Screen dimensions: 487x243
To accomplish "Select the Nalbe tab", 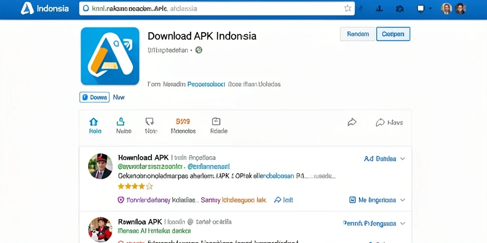I will (x=123, y=125).
